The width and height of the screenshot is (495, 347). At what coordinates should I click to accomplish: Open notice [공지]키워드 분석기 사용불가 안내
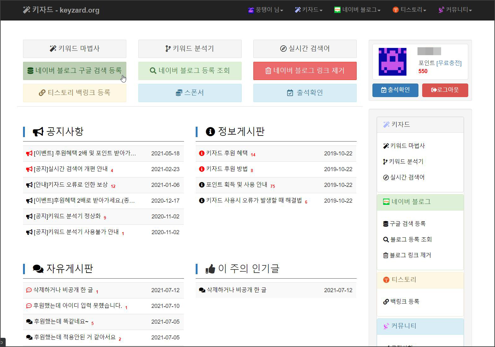click(x=76, y=232)
